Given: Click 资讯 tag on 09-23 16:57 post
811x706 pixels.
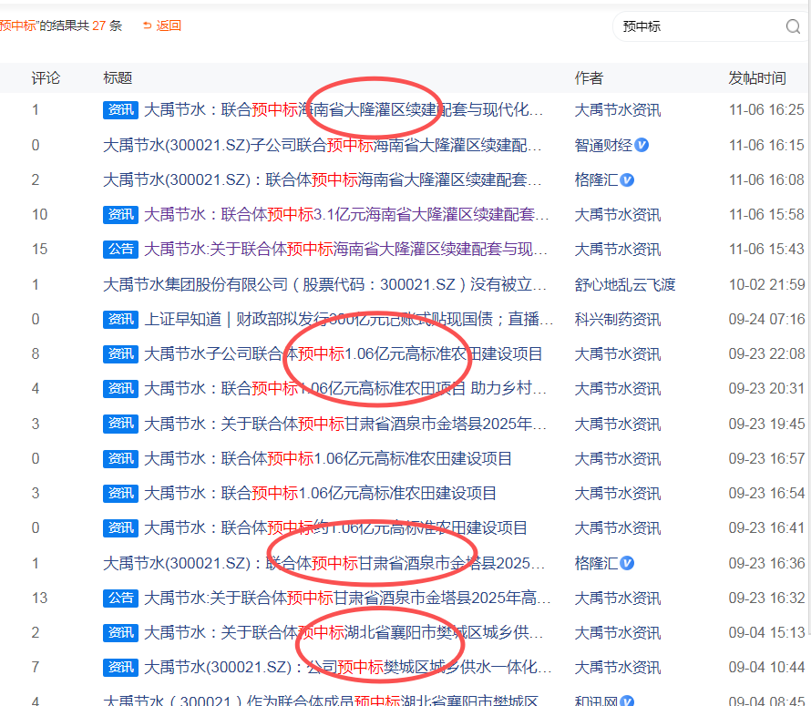Looking at the screenshot, I should pos(120,458).
